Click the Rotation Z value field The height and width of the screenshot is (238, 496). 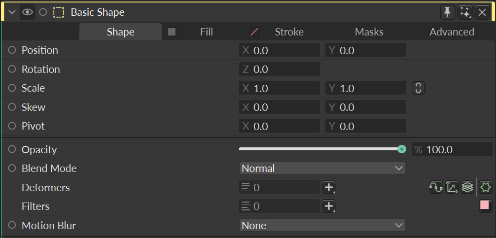[x=280, y=69]
